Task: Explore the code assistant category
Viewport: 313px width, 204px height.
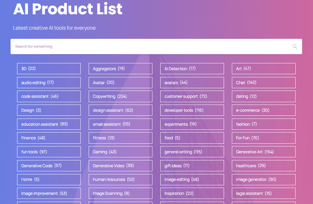Action: coord(49,96)
